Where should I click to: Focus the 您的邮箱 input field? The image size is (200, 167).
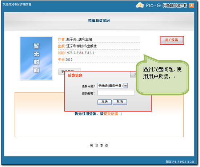coord(116,93)
